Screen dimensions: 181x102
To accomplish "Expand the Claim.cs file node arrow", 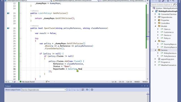I will 158,29.
